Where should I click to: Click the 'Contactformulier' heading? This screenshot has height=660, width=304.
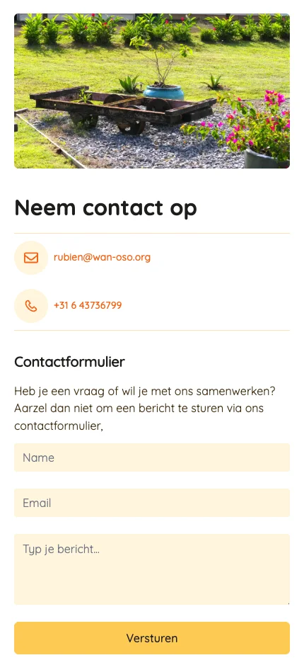[69, 362]
